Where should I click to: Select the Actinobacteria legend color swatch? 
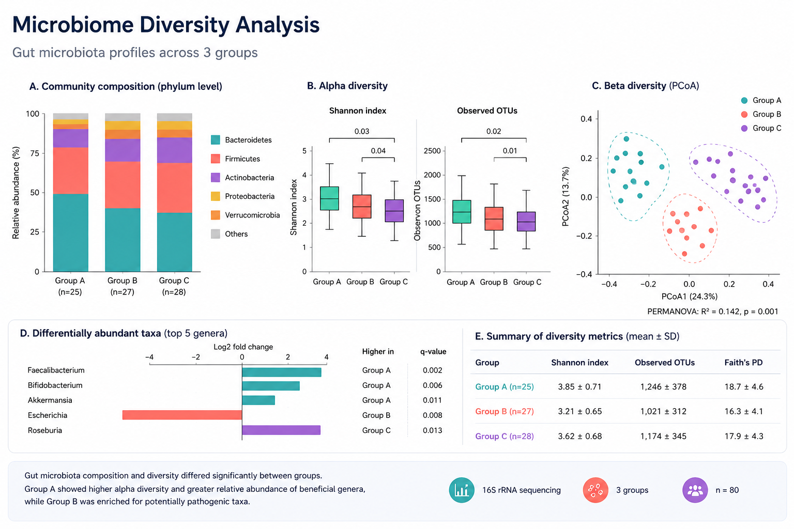(x=216, y=177)
